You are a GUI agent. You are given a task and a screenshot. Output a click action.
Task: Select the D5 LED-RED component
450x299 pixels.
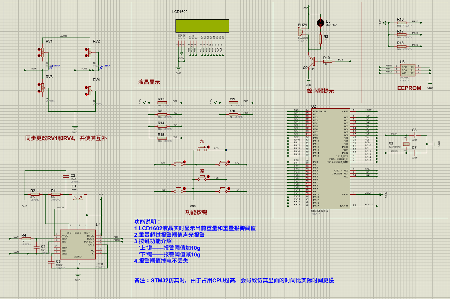(x=320, y=23)
